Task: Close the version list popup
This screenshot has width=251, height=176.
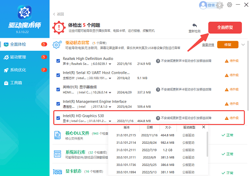Action: point(204,127)
